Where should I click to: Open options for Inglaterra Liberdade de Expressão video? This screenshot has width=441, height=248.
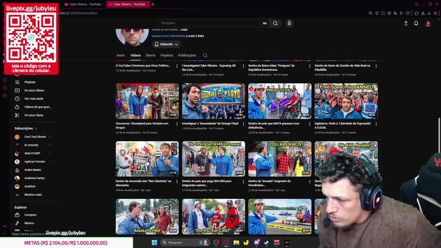[x=376, y=124]
